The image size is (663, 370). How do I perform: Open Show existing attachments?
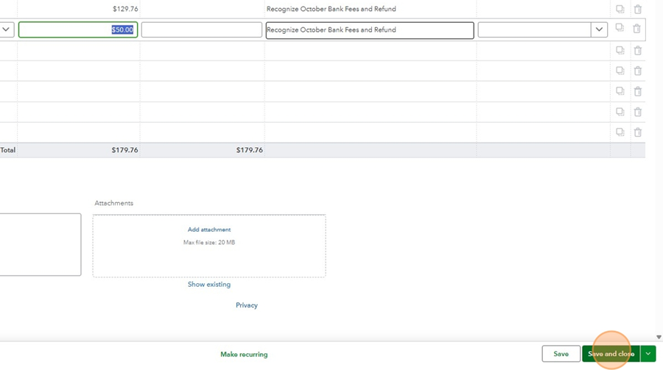coord(209,285)
